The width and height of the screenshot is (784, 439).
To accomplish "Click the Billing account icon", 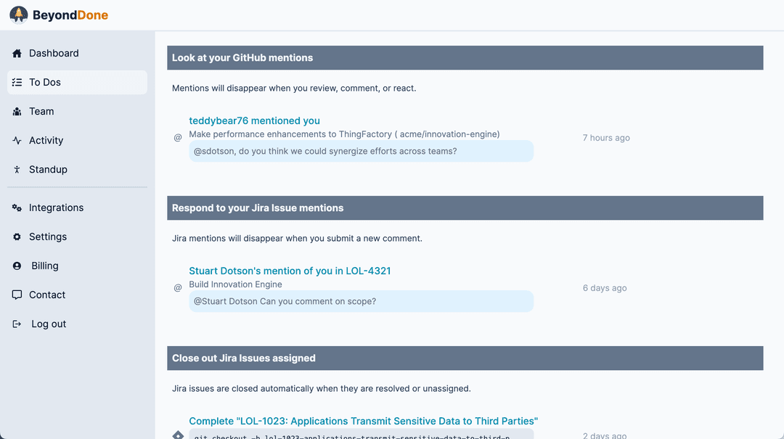I will [17, 266].
